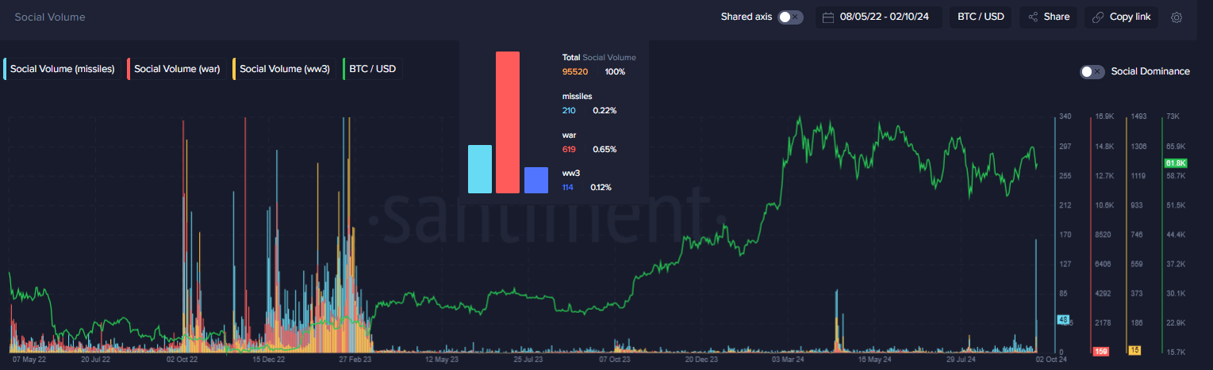Click the BTC / USD metric legend
Image resolution: width=1213 pixels, height=370 pixels.
(372, 69)
